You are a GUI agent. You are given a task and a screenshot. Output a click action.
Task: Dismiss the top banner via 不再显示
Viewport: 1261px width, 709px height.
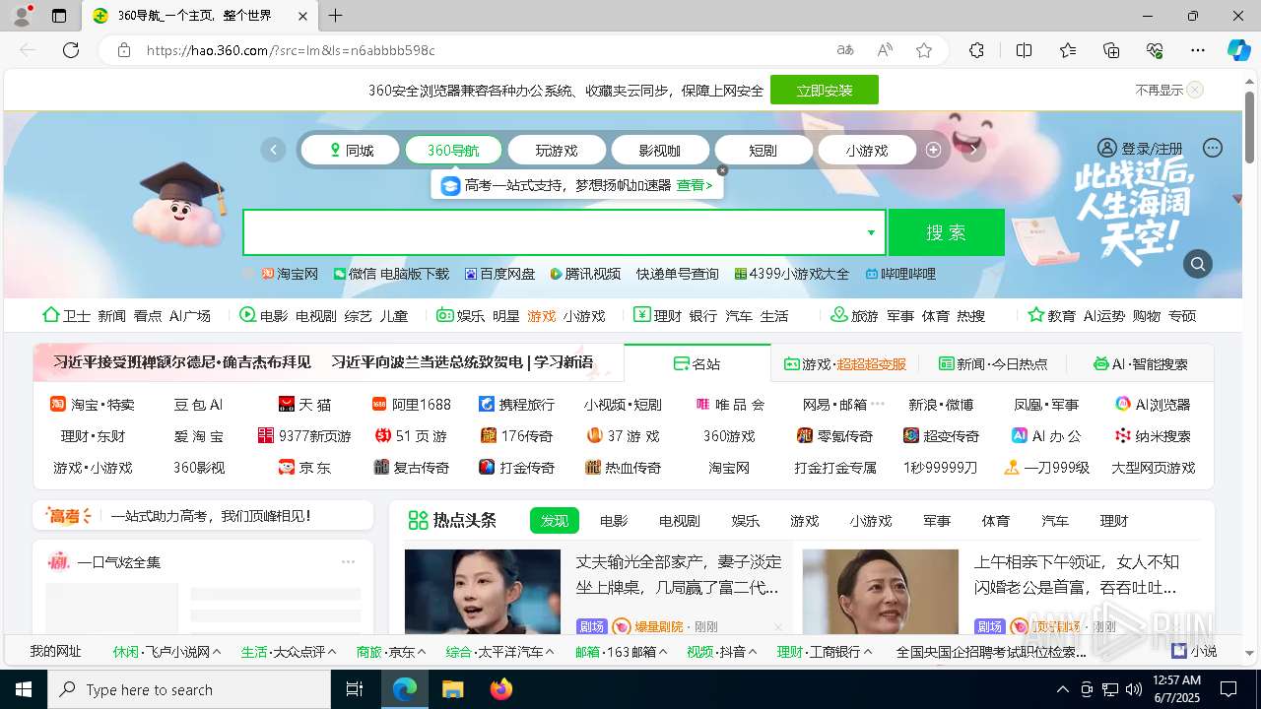point(1168,90)
